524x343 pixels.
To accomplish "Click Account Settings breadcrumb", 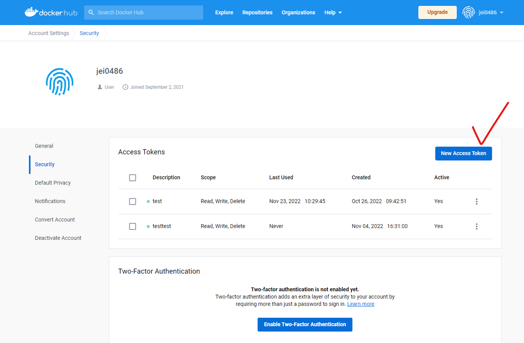I will [x=49, y=33].
